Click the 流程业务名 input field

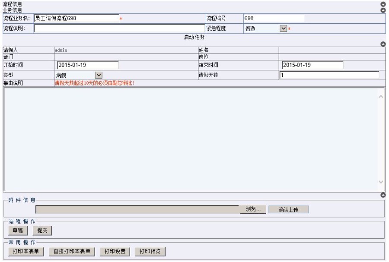[x=77, y=18]
